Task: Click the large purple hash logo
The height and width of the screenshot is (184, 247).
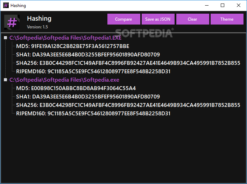Action: click(12, 22)
